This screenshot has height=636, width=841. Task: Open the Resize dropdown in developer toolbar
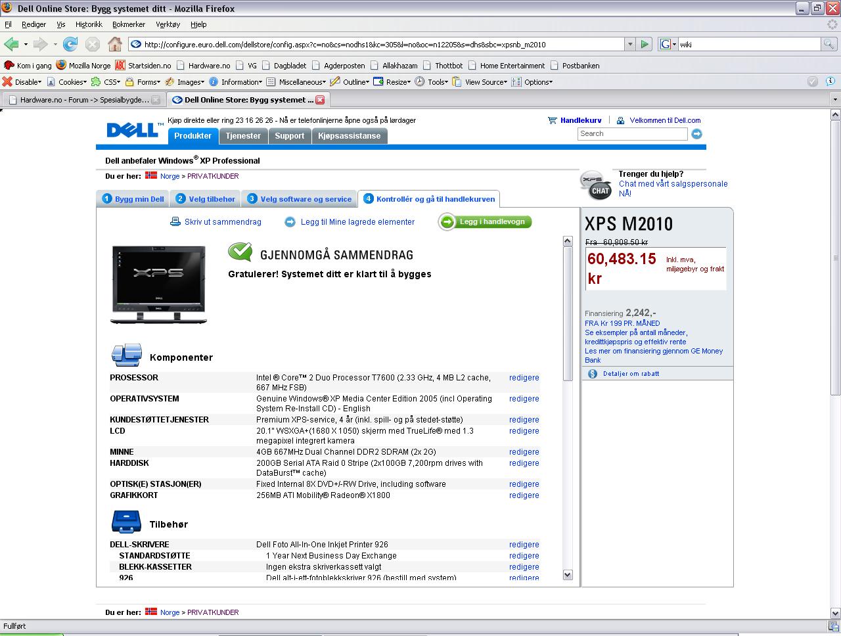(x=392, y=82)
